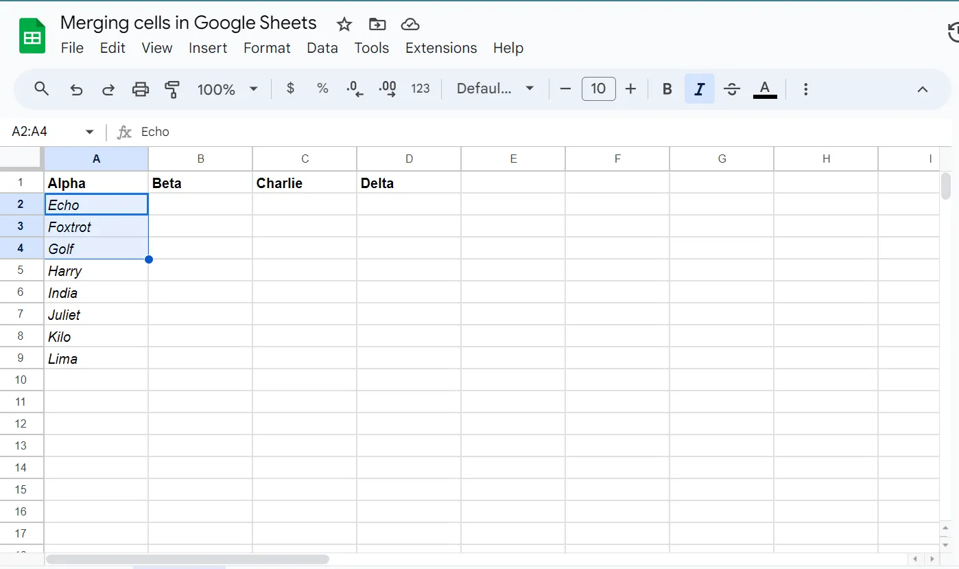This screenshot has height=569, width=959.
Task: Hide the menus with chevron
Action: pyautogui.click(x=923, y=89)
